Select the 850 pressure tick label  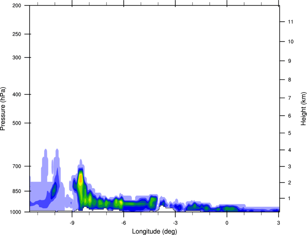click(x=17, y=191)
